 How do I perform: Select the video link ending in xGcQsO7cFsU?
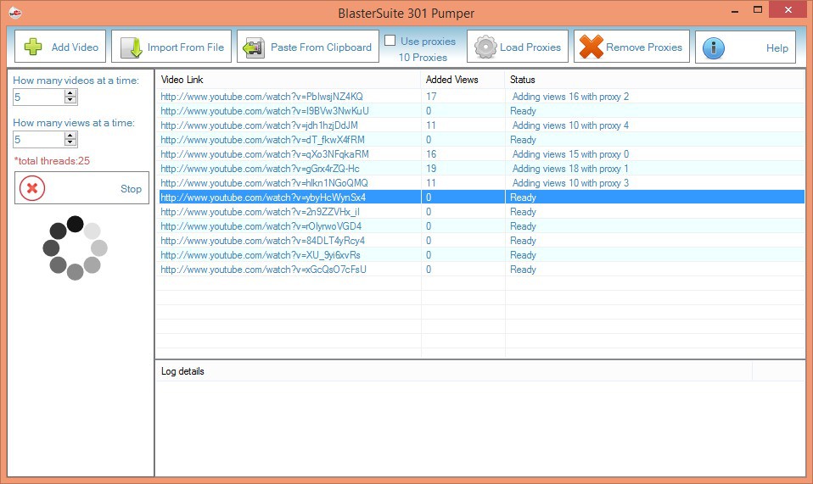pos(263,270)
